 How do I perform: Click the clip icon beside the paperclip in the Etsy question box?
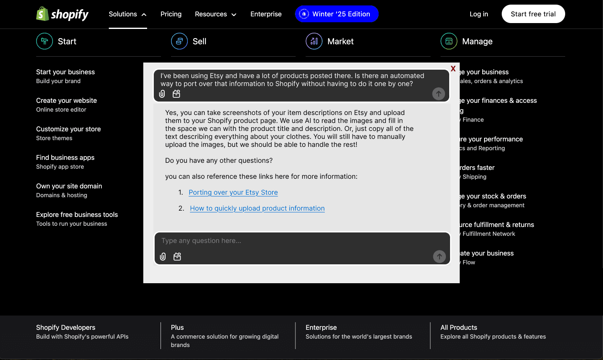[x=176, y=94]
